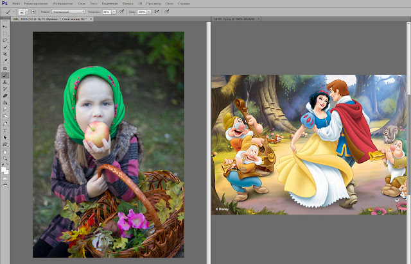Image resolution: width=411 pixels, height=264 pixels.
Task: Open the Слои menu
Action: click(x=82, y=4)
